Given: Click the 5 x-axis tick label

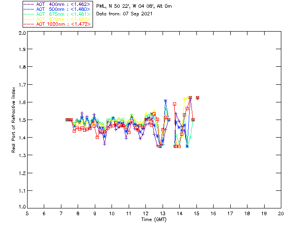Looking at the screenshot, I should (x=27, y=213).
